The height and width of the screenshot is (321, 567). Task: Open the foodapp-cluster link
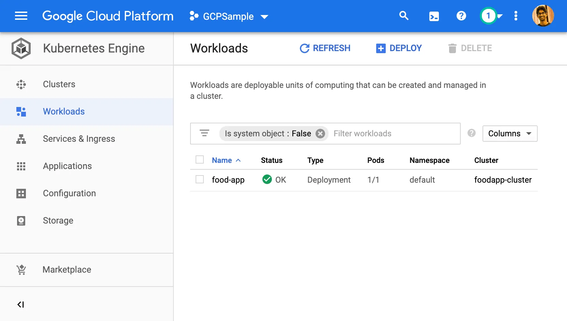[503, 180]
